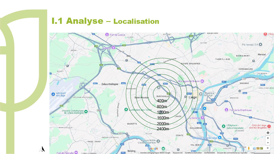
Task: Click the Localisation subtitle text
Action: click(136, 21)
